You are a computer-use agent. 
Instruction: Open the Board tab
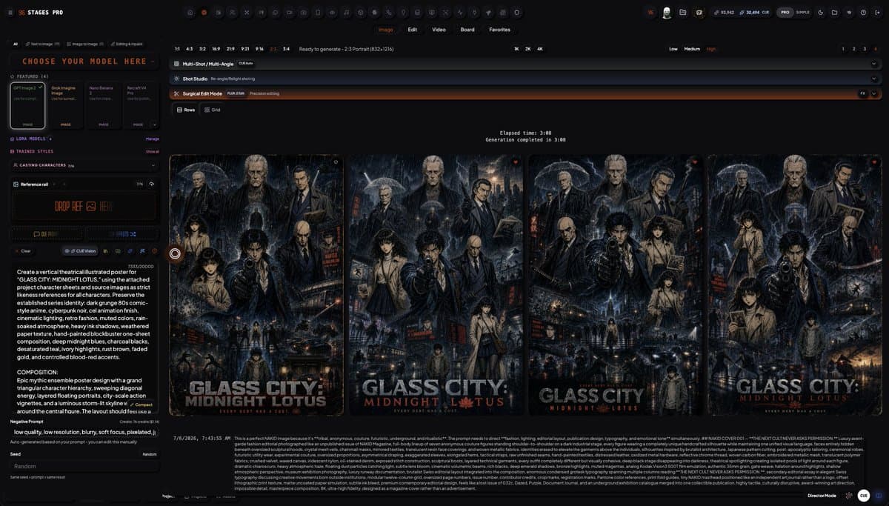(x=467, y=30)
